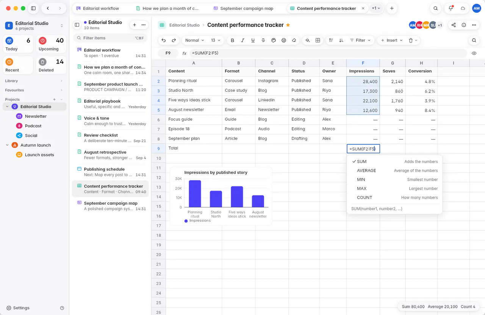Image resolution: width=485 pixels, height=315 pixels.
Task: Collapse the Autumn launch project
Action: pos(7,145)
